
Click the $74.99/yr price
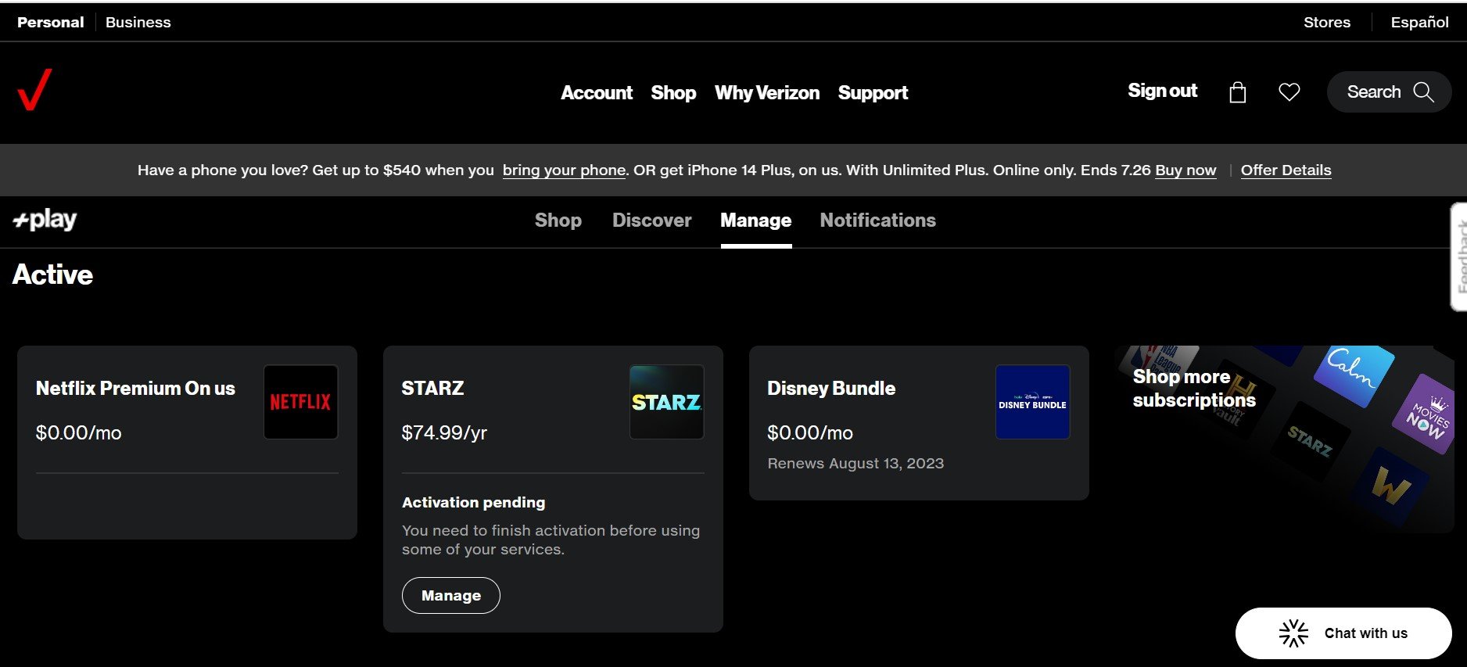click(444, 433)
